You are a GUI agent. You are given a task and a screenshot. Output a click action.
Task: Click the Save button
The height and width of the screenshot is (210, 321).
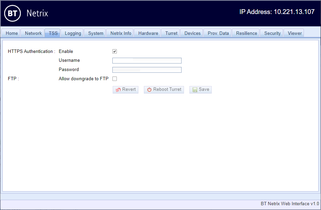click(x=200, y=89)
